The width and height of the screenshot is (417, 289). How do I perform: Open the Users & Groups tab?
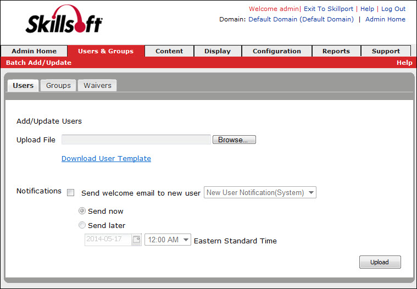point(105,51)
